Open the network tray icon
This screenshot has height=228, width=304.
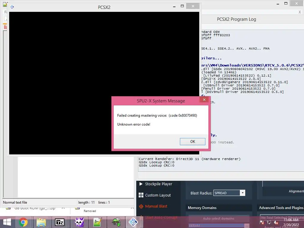click(269, 223)
